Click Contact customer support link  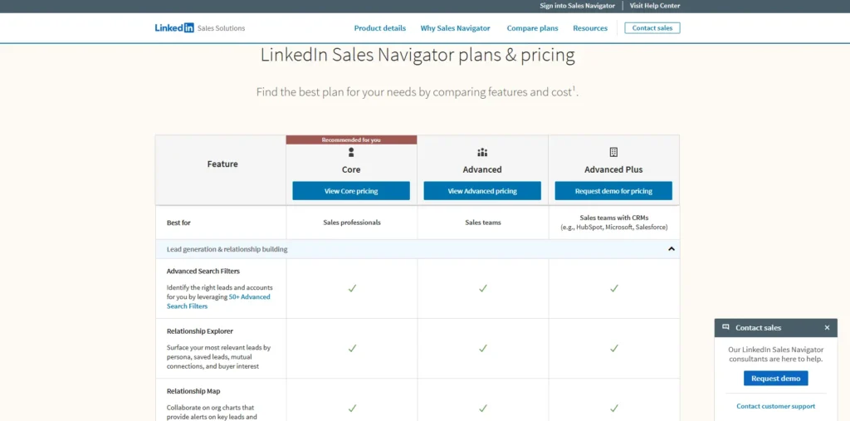(776, 406)
